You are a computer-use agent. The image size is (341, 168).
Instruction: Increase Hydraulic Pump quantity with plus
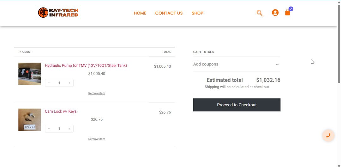[69, 83]
